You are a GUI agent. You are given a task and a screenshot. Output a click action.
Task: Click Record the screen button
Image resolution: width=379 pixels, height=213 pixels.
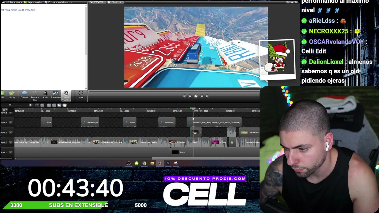point(12,2)
